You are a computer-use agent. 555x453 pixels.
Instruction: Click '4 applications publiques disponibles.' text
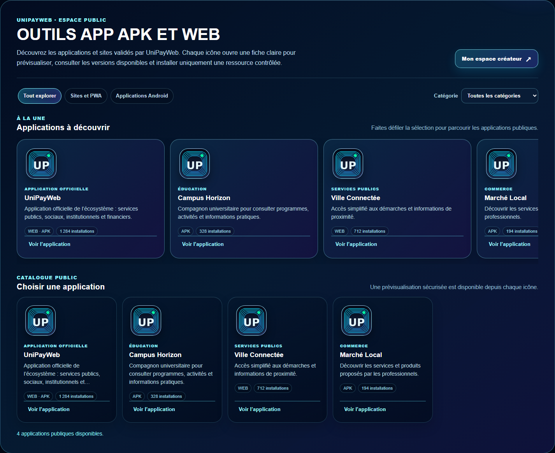click(60, 434)
